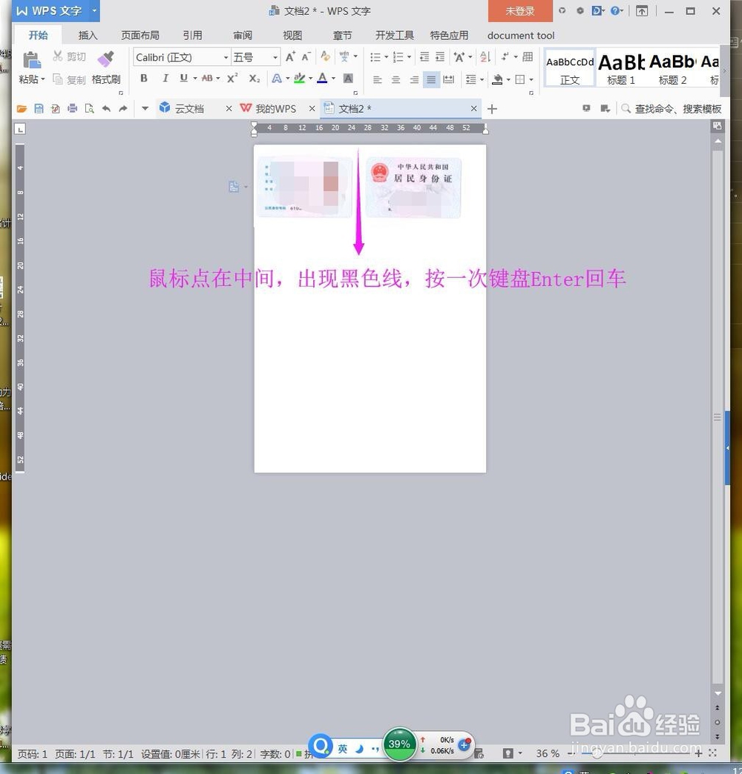Screen dimensions: 742x774
Task: Apply Italic formatting
Action: coord(165,78)
